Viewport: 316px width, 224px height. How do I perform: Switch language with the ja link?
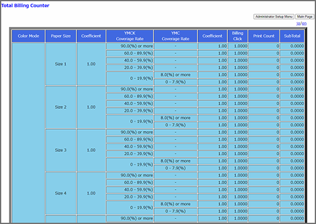pyautogui.click(x=298, y=23)
